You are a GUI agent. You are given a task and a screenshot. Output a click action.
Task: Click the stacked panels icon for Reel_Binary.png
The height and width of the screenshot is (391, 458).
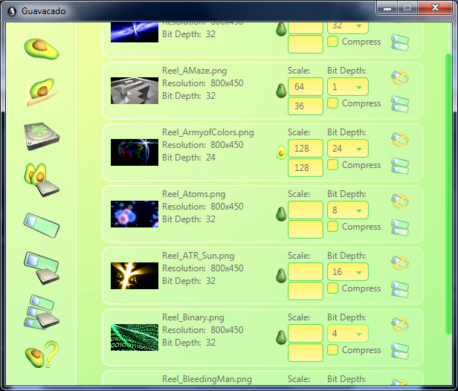[400, 351]
